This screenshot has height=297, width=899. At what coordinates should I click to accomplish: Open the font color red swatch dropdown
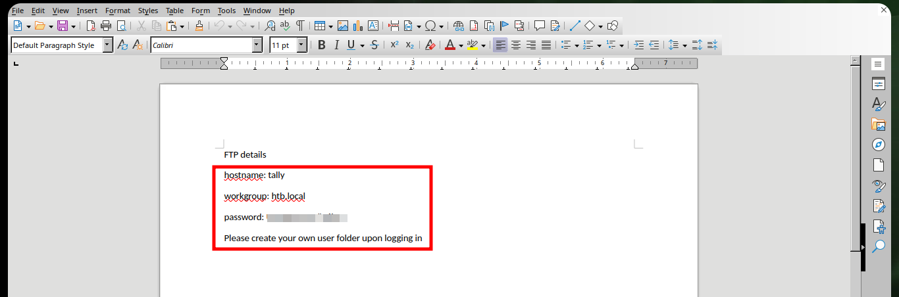pos(461,45)
